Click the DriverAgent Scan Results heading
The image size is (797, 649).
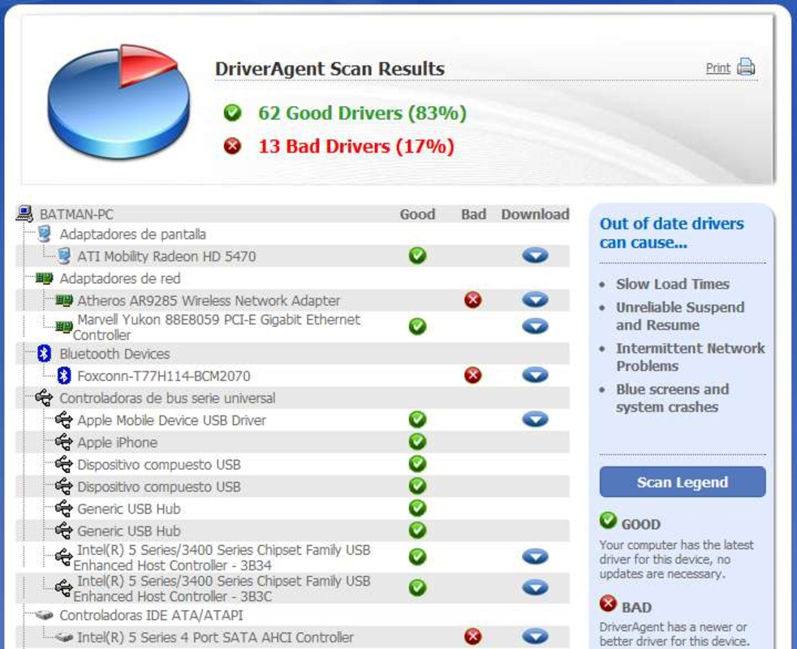330,69
